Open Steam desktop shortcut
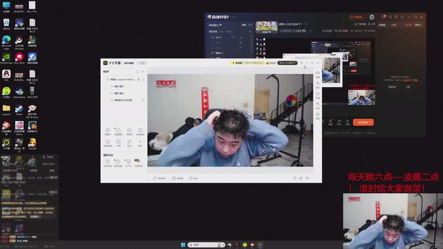 (x=19, y=110)
